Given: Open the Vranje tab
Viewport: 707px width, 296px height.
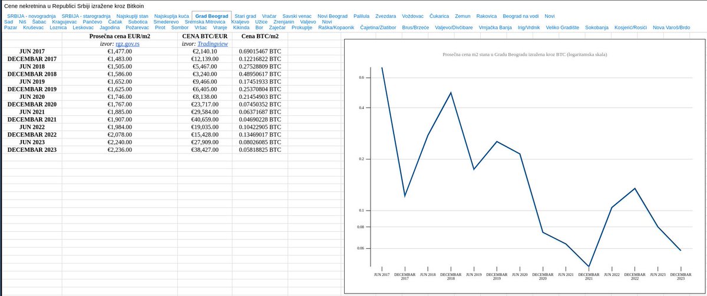Looking at the screenshot, I should click(220, 28).
